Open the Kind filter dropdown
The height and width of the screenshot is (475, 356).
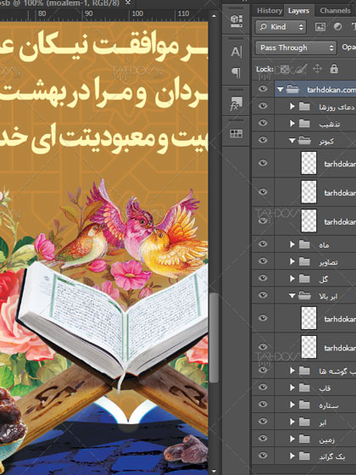281,27
